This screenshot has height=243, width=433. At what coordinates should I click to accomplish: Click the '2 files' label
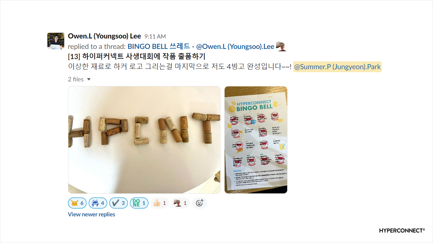(76, 79)
